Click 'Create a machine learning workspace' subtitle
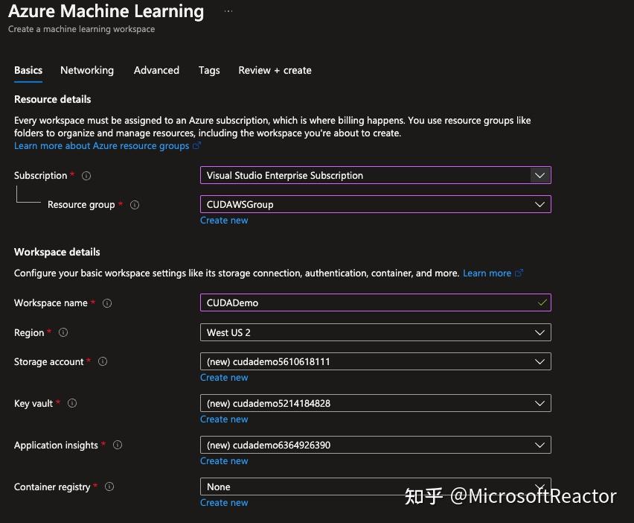The width and height of the screenshot is (634, 523). 81,29
